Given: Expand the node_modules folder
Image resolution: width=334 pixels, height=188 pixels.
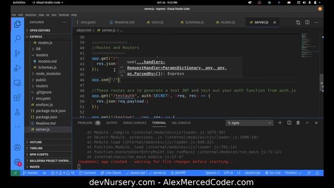Looking at the screenshot, I should point(48,74).
